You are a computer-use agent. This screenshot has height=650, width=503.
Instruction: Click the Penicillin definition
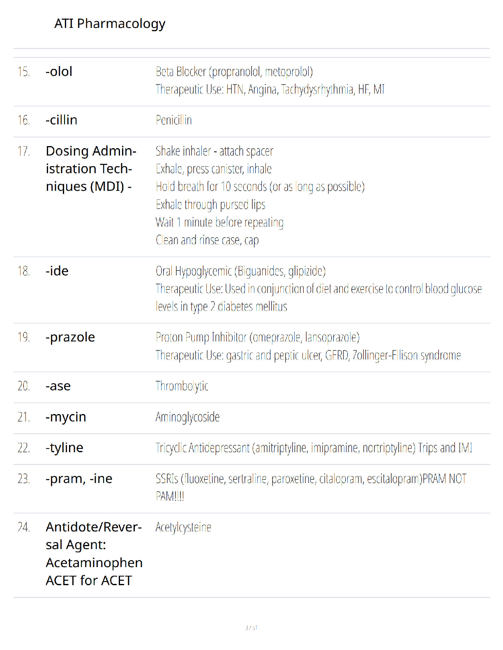point(173,120)
